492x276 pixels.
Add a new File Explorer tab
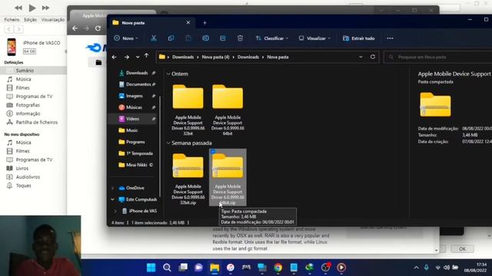point(204,22)
